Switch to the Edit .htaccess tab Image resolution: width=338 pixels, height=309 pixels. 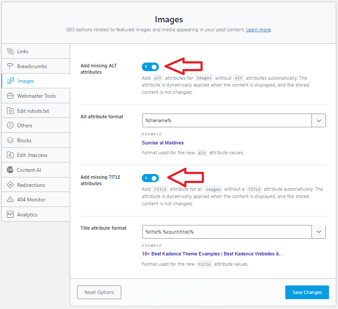coord(32,155)
